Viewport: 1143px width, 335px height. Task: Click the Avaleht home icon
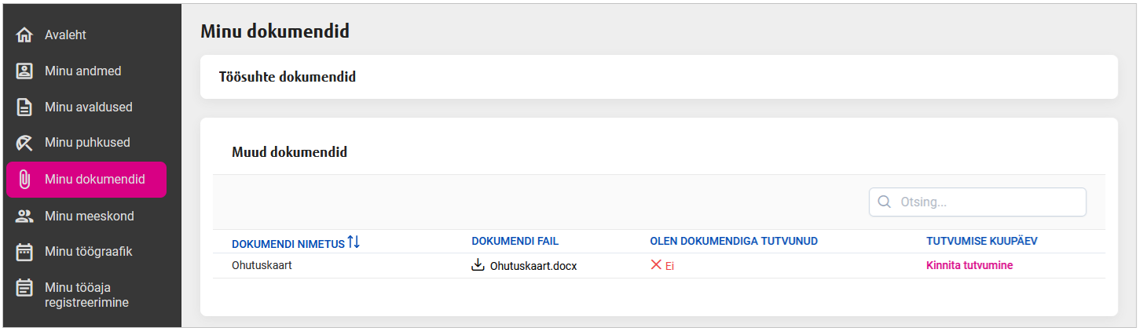click(x=24, y=35)
